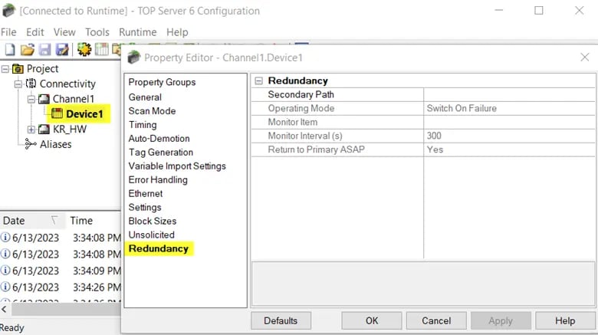598x335 pixels.
Task: Confirm with the OK button
Action: point(372,320)
